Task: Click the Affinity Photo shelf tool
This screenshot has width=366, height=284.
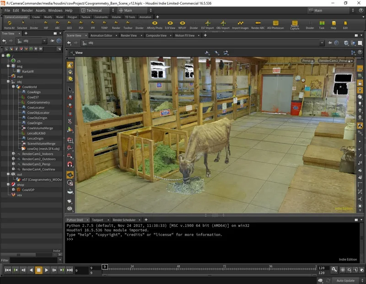Action: click(155, 25)
